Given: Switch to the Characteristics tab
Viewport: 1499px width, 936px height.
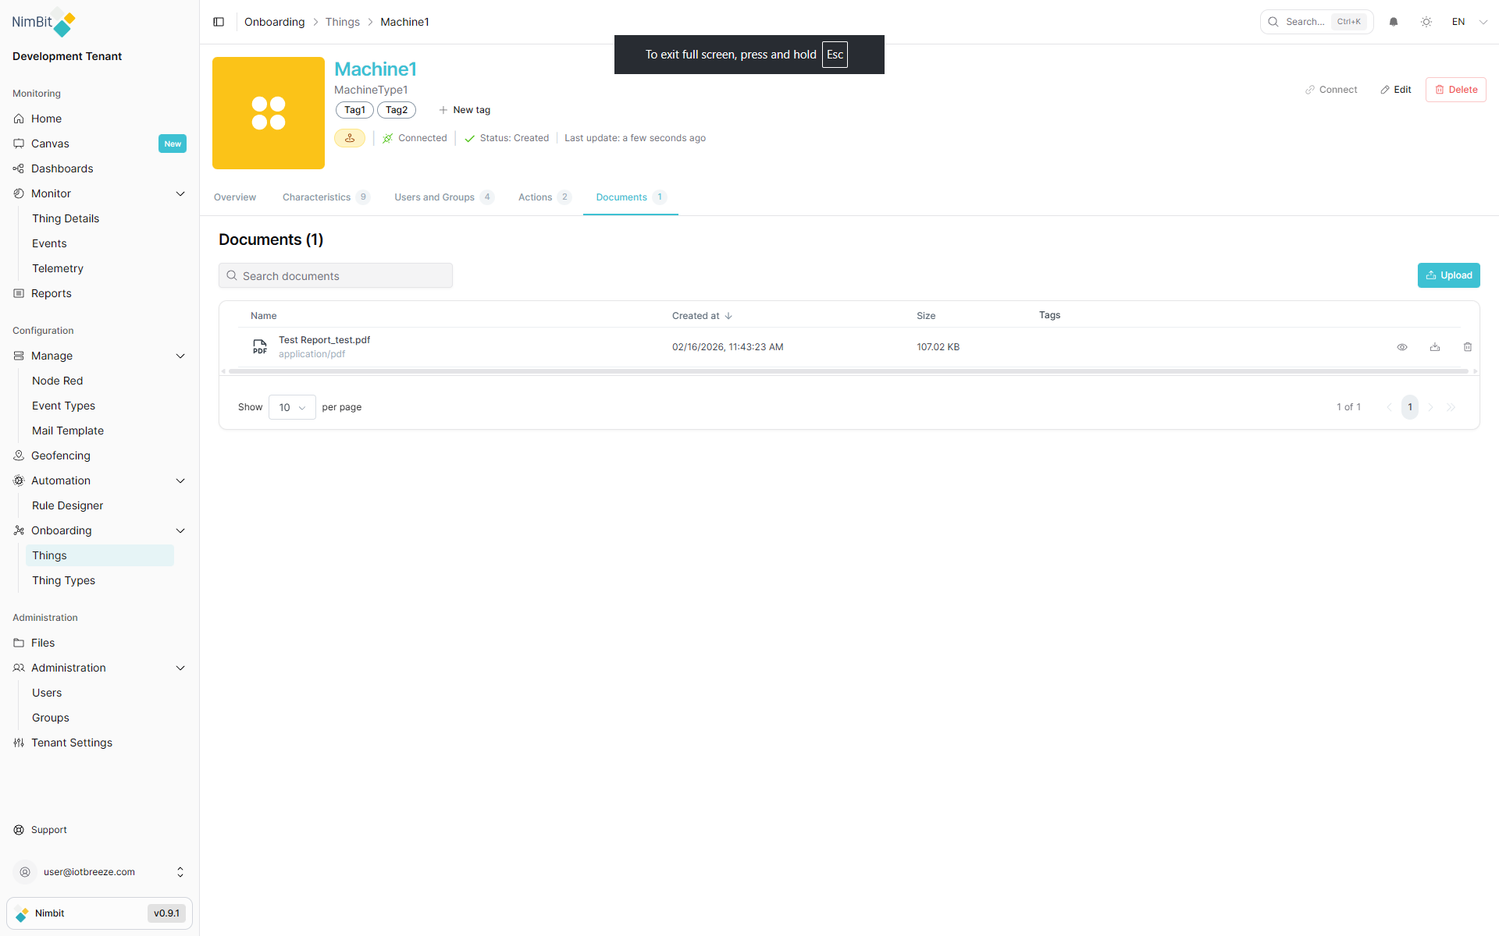Looking at the screenshot, I should pos(315,197).
